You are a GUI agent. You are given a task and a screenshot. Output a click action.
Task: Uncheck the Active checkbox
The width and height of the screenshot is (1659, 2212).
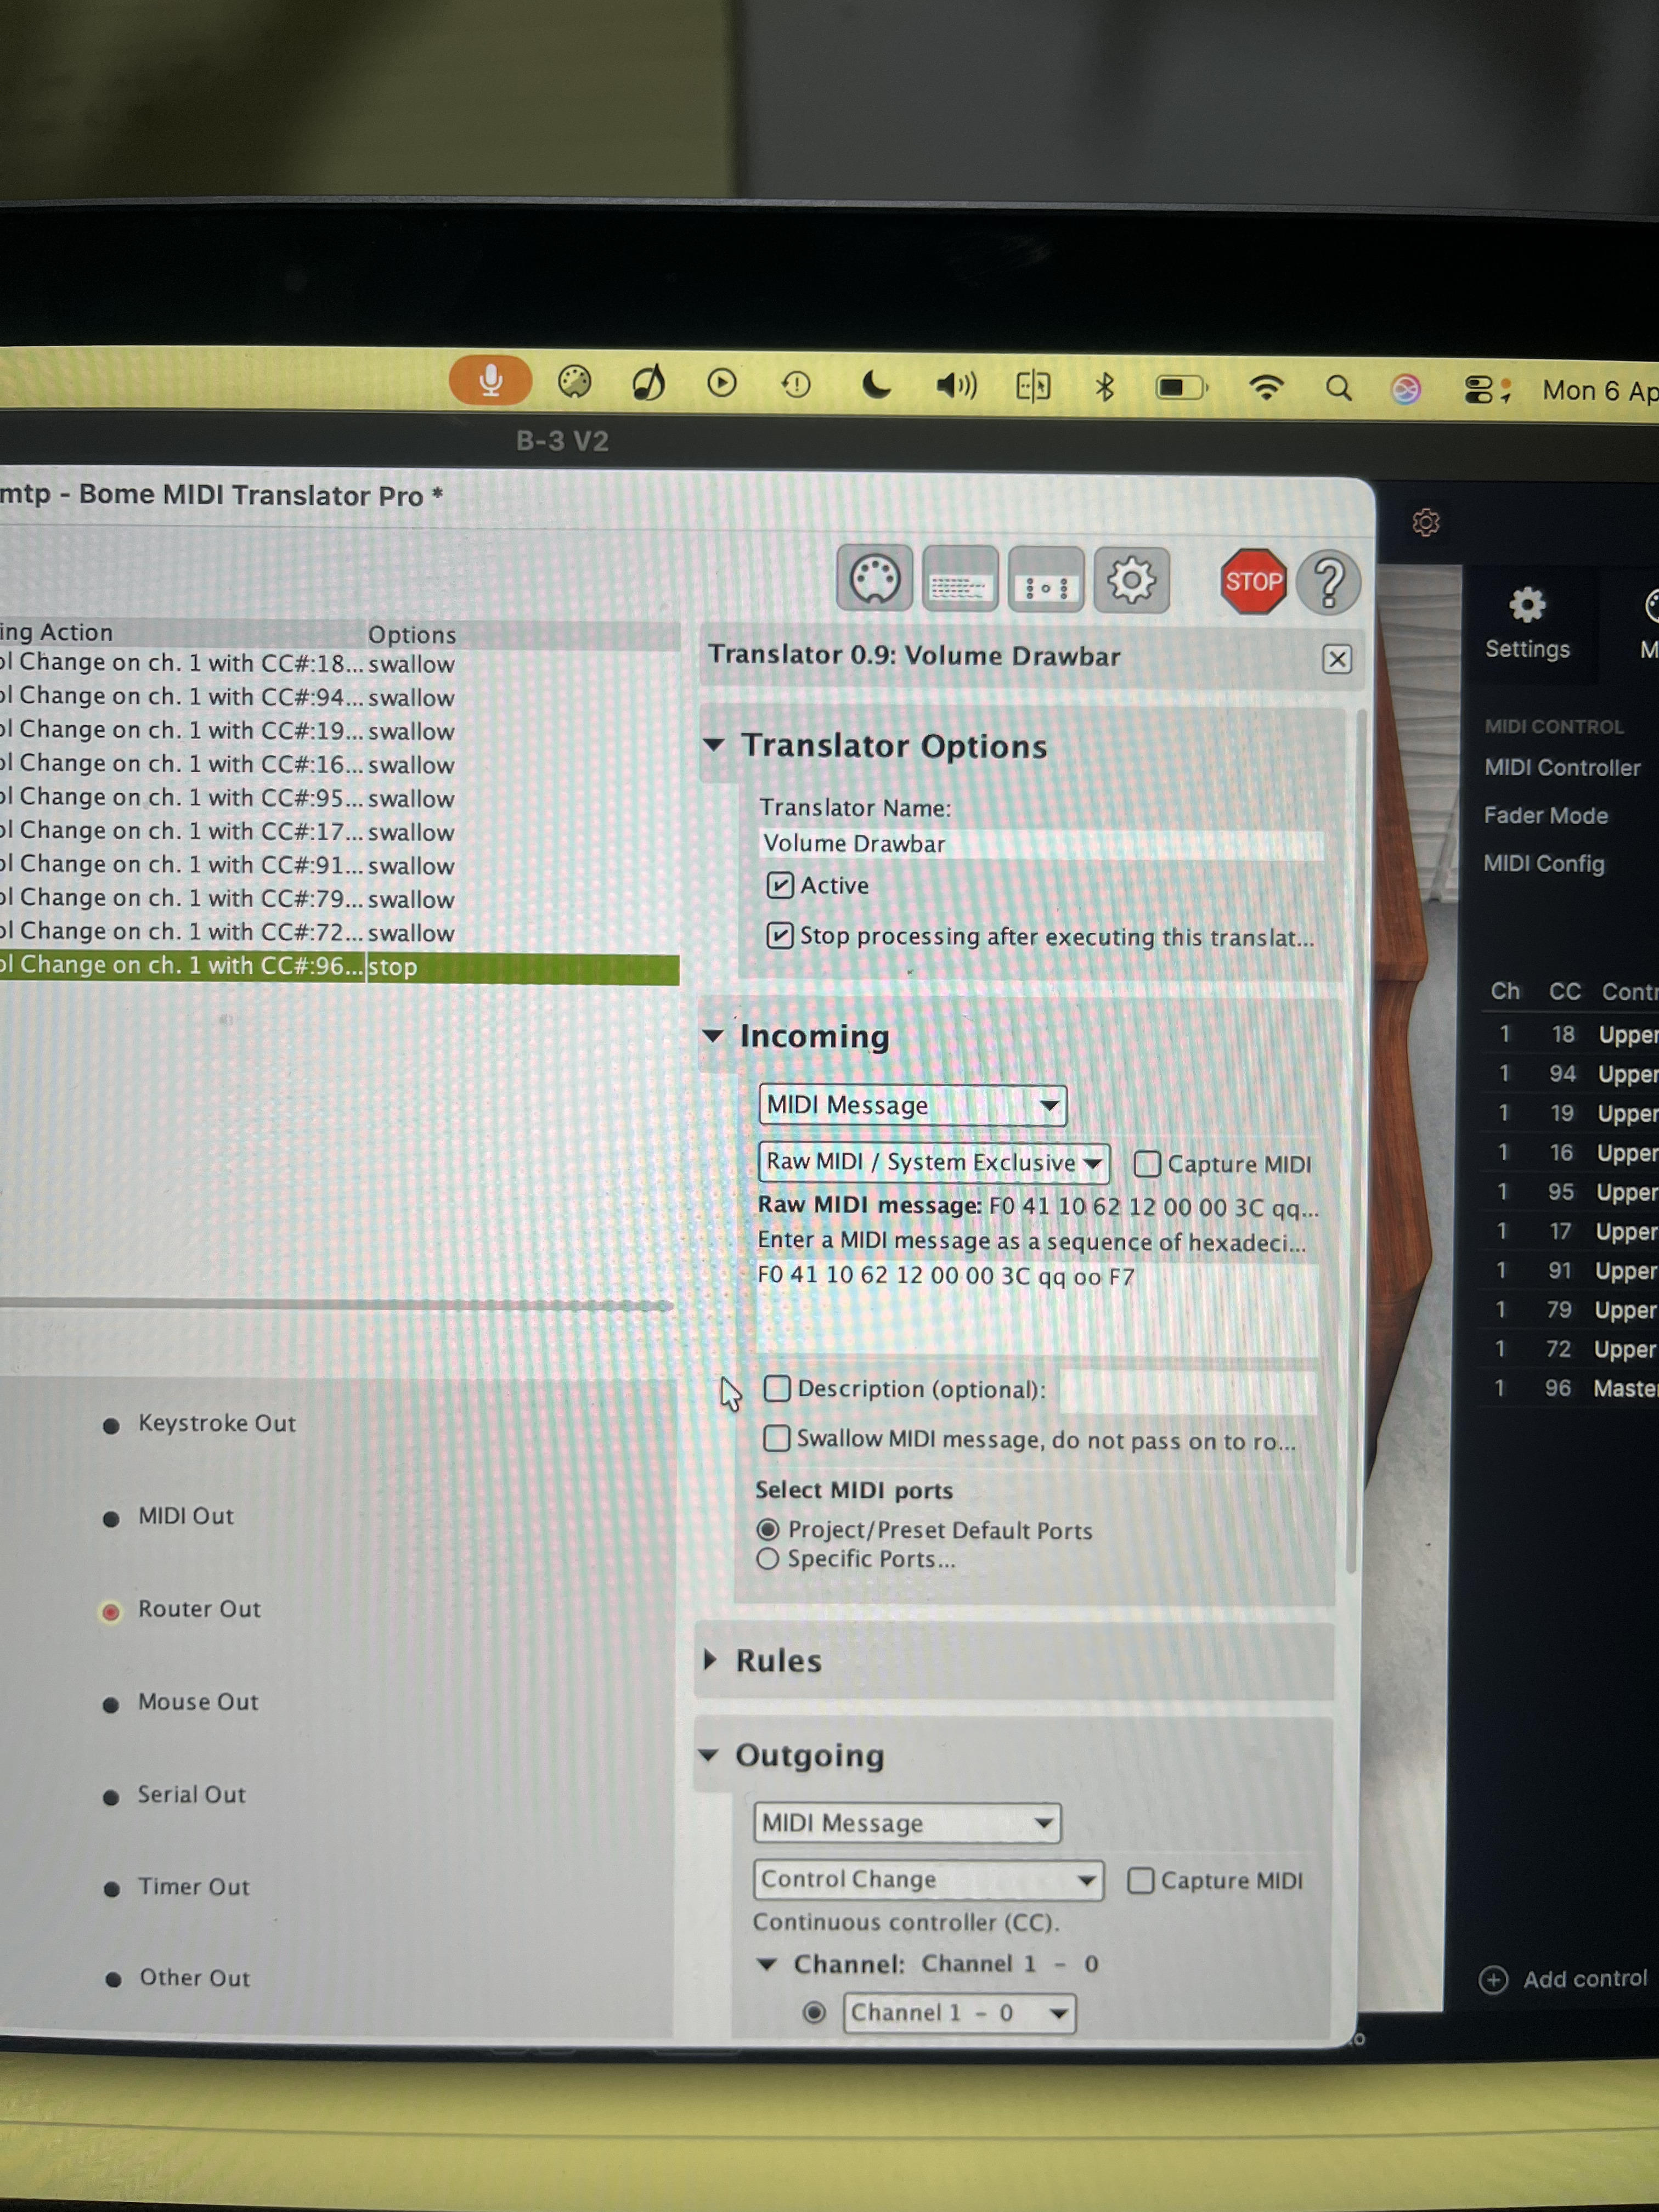780,886
